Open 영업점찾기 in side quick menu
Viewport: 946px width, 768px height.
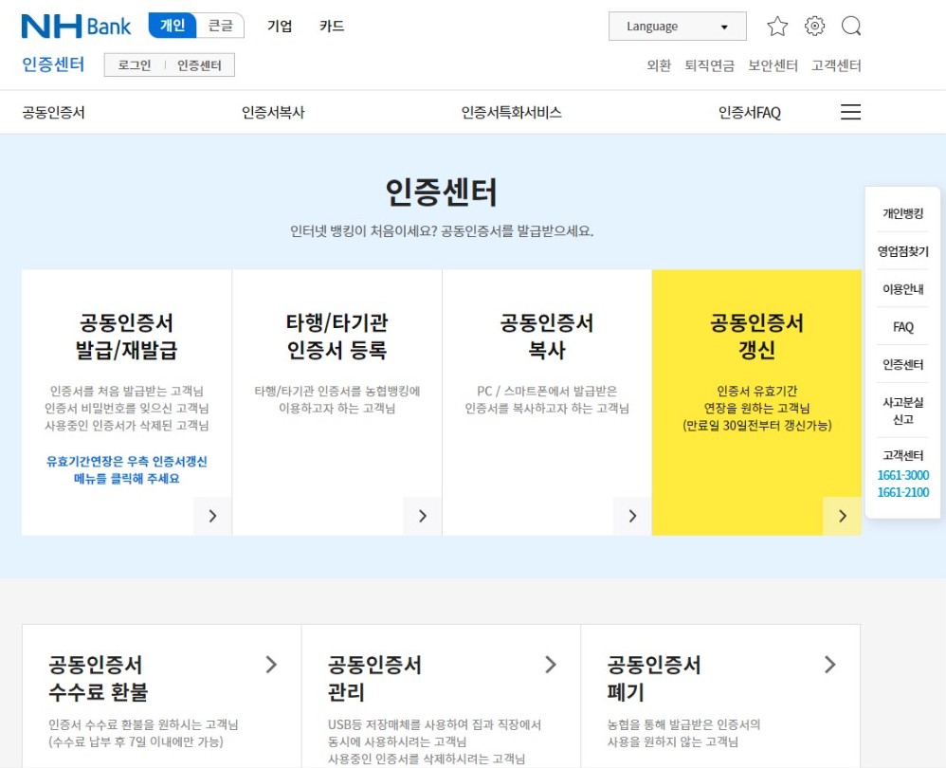[902, 251]
